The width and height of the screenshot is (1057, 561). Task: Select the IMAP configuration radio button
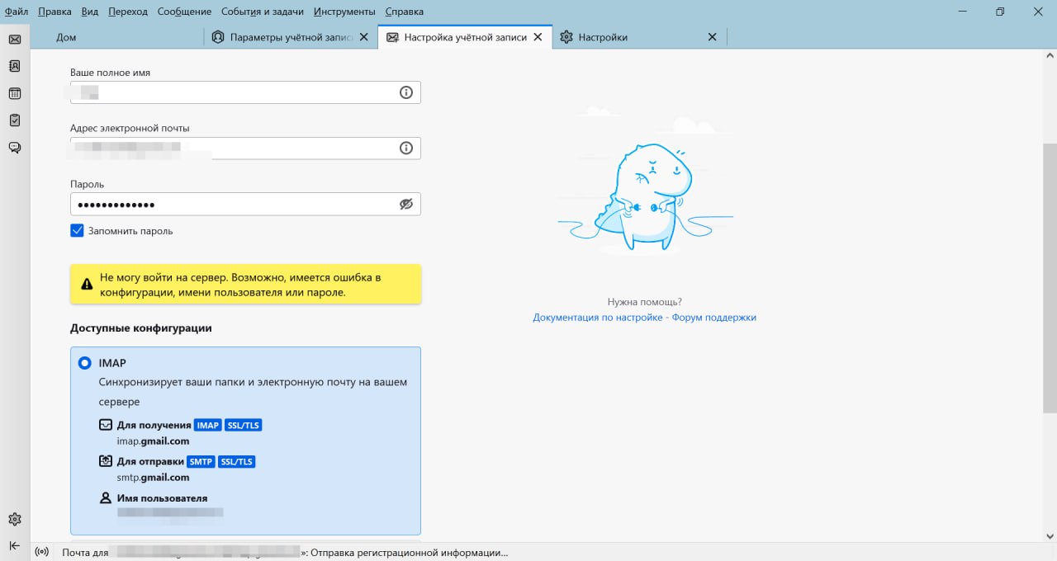pos(84,363)
